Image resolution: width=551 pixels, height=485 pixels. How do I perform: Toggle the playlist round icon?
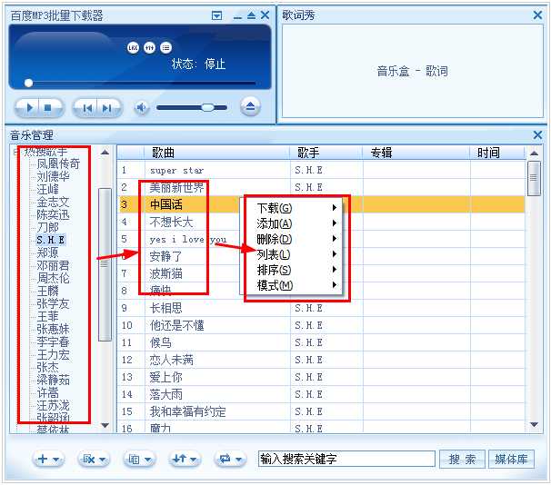tap(165, 47)
